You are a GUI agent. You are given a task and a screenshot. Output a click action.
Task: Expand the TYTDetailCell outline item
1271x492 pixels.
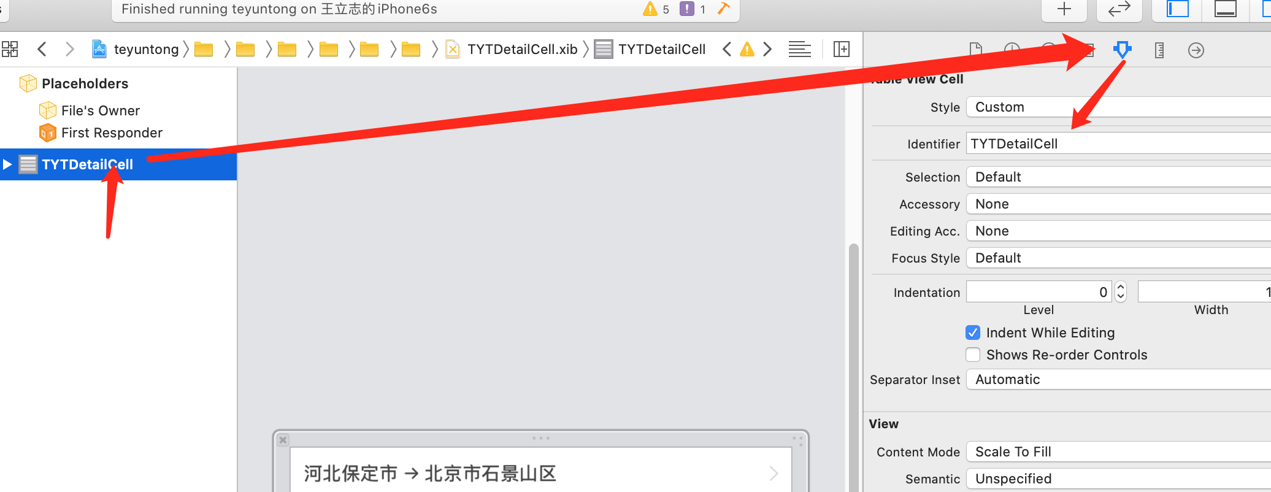[7, 164]
